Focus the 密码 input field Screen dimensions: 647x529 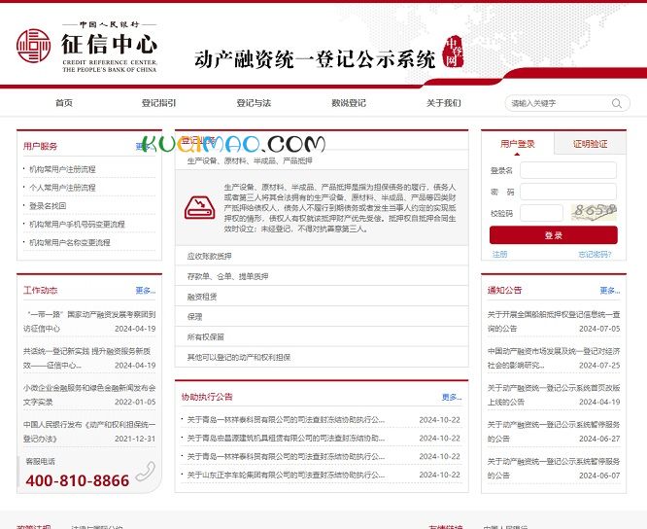568,192
